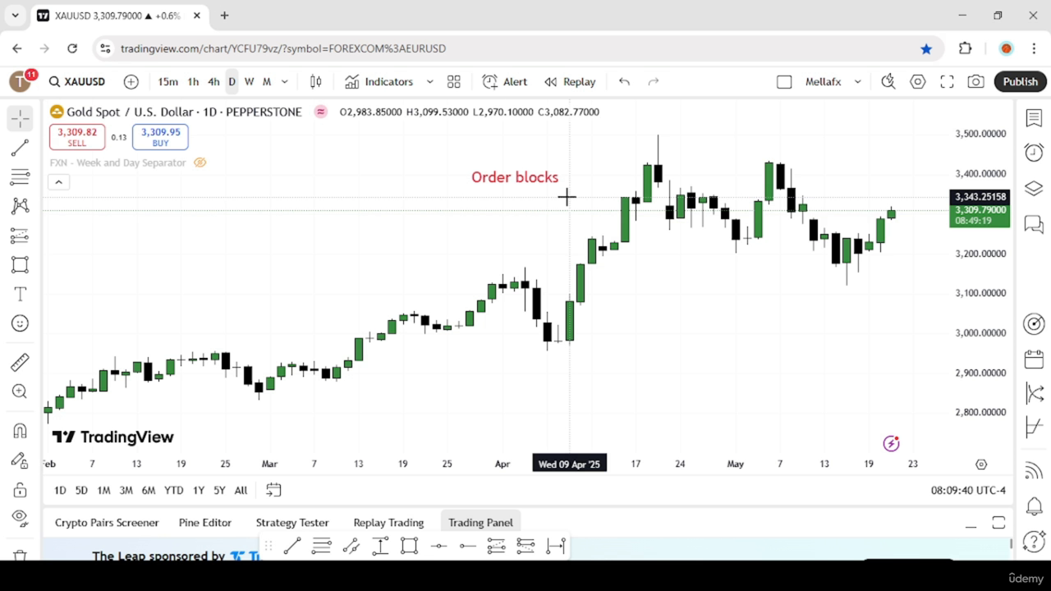
Task: Click the Publish button
Action: 1021,81
